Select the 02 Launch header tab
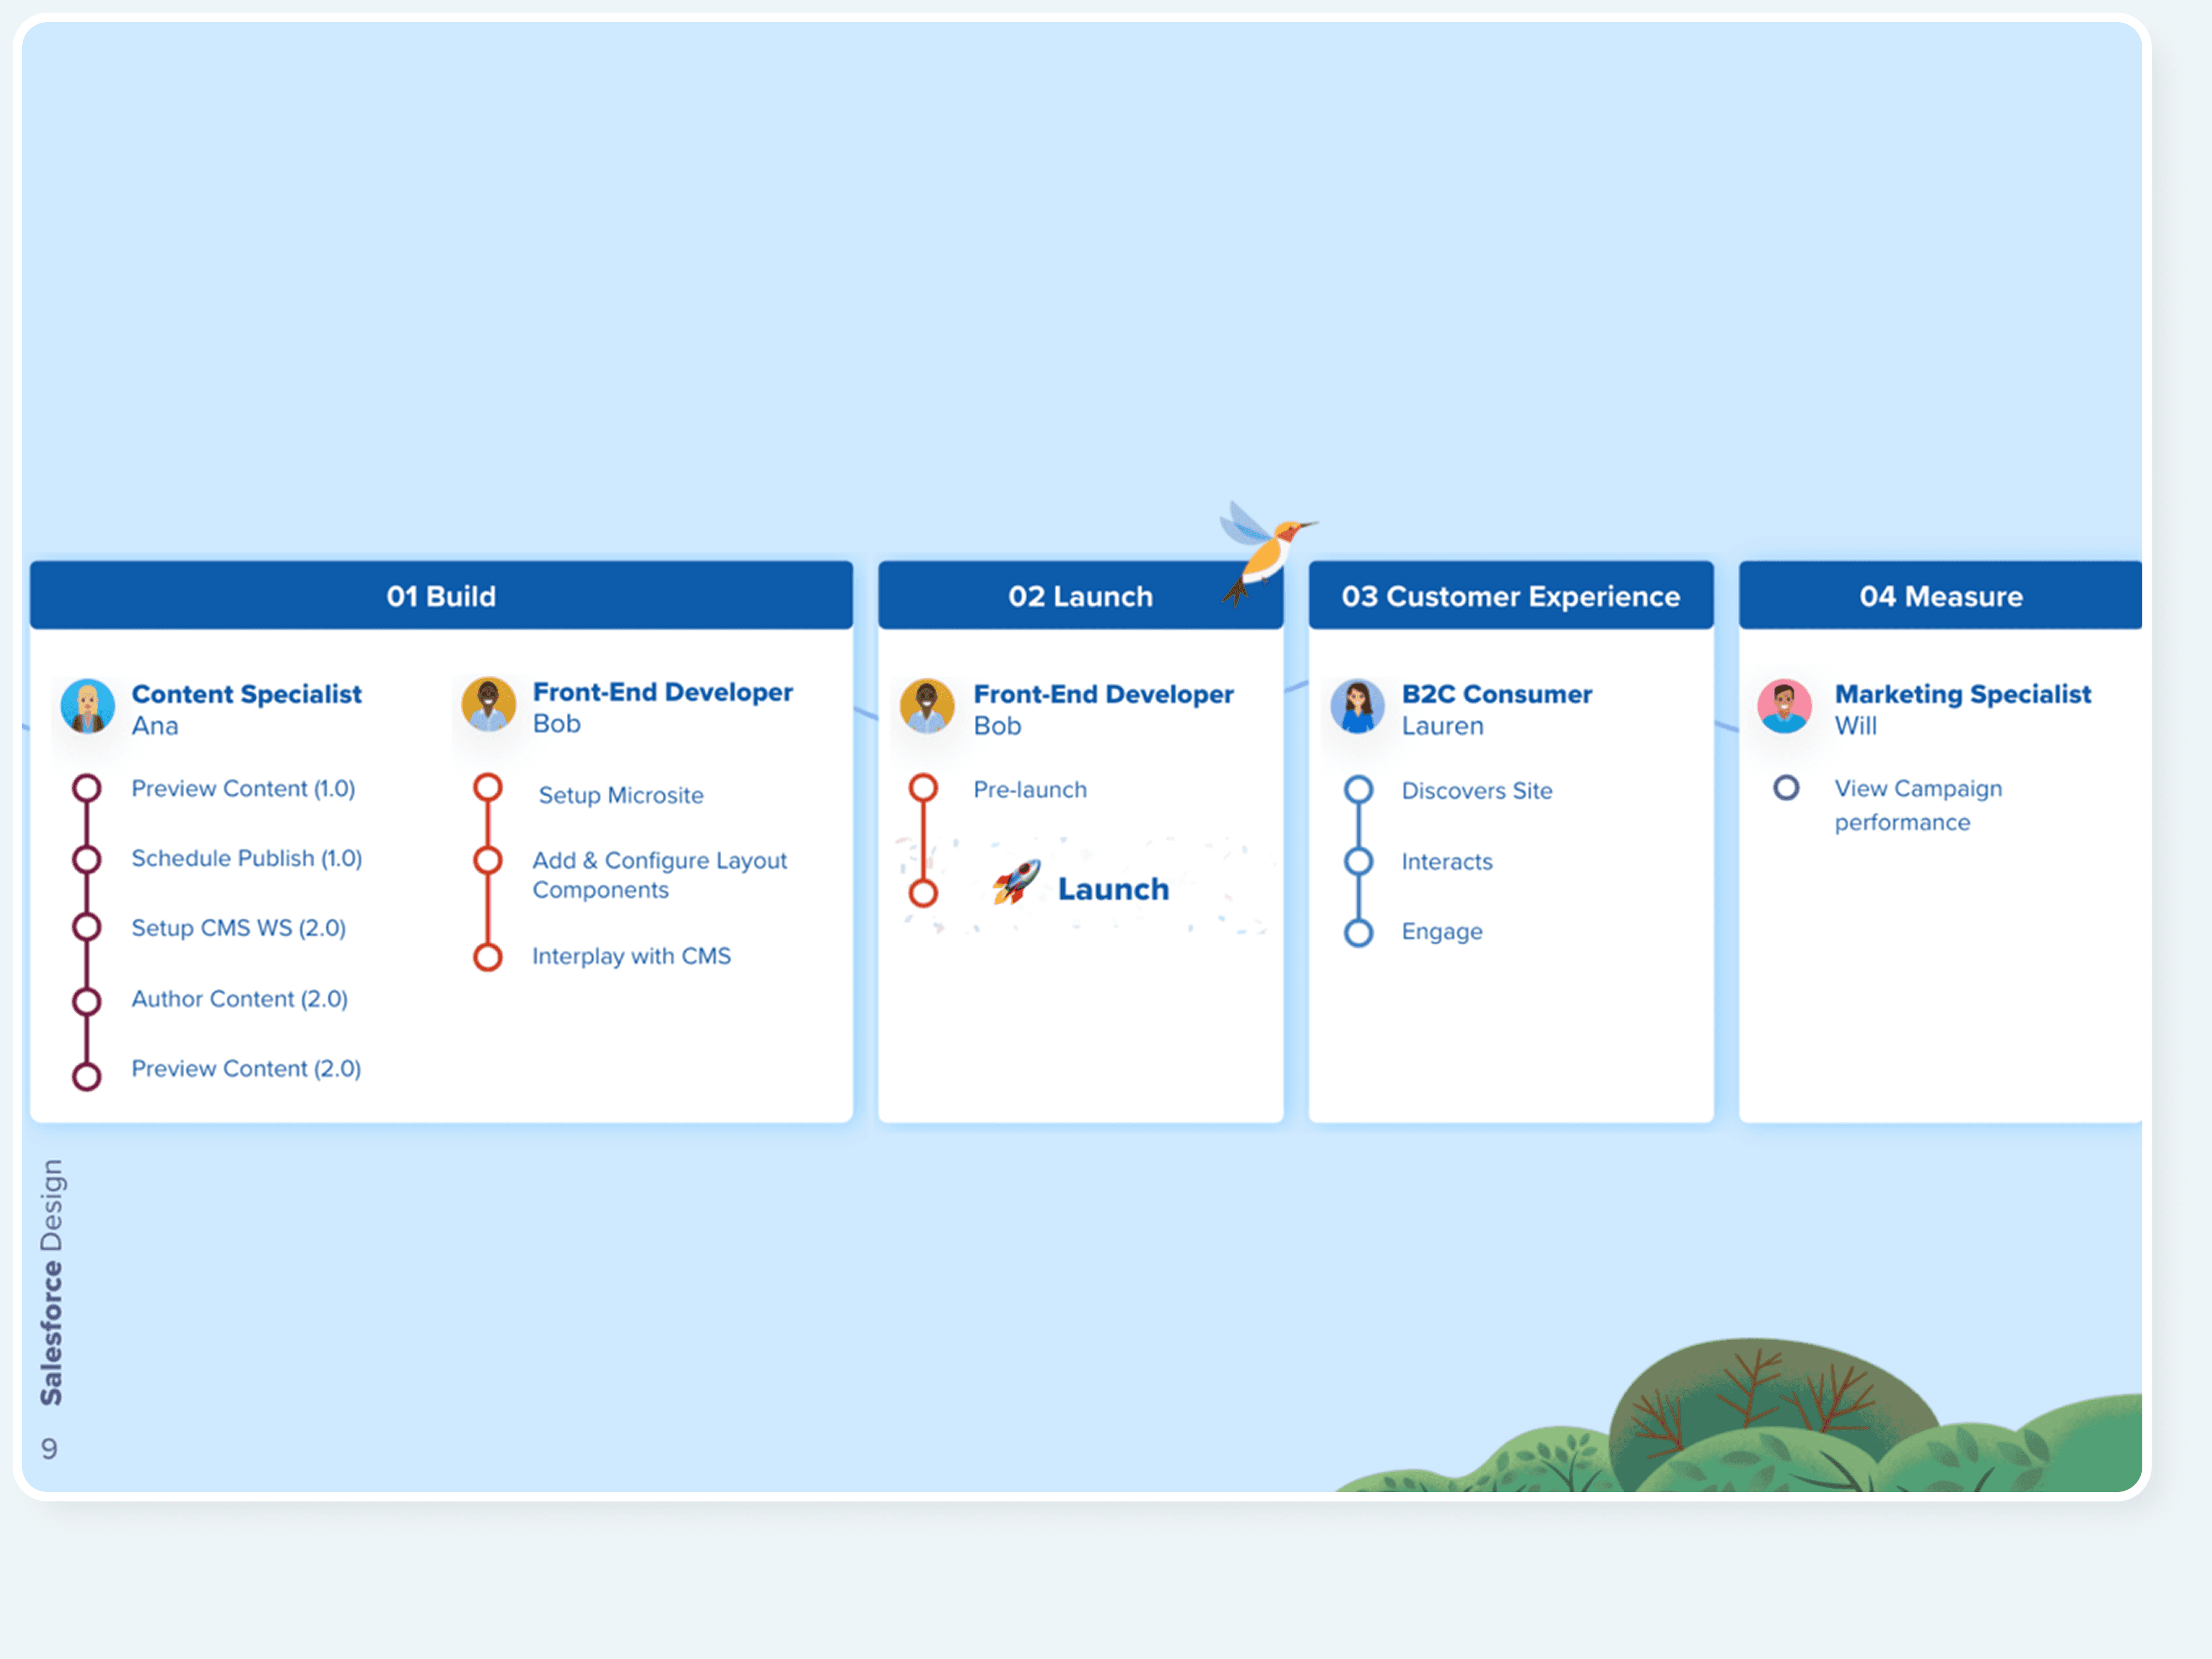 coord(1080,596)
